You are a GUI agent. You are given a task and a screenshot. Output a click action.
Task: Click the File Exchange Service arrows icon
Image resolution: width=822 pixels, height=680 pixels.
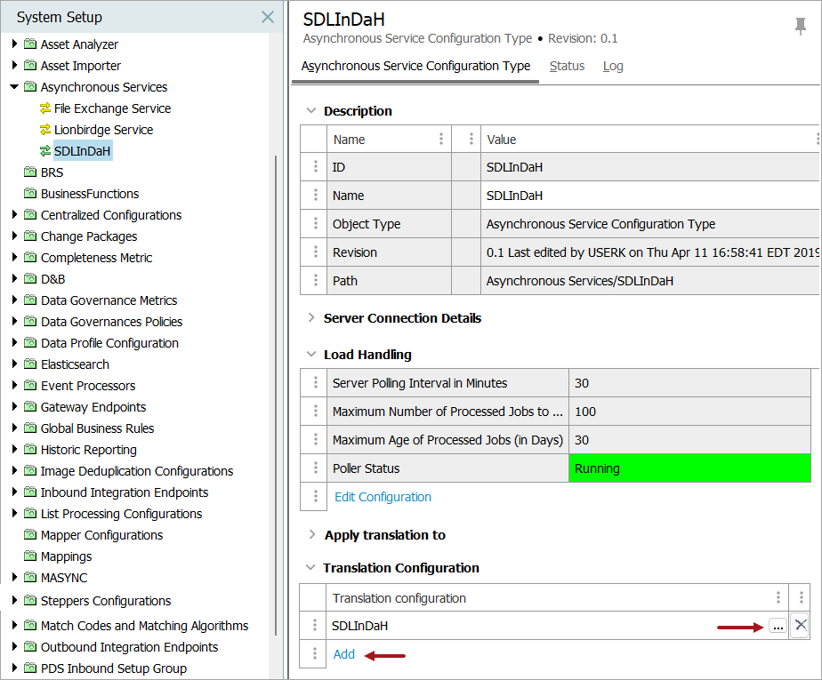pos(46,108)
